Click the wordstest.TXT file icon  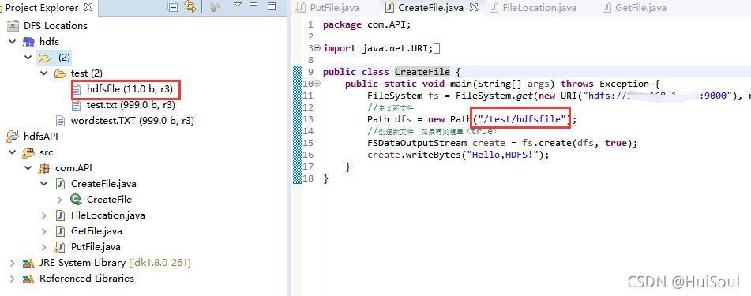tap(60, 121)
